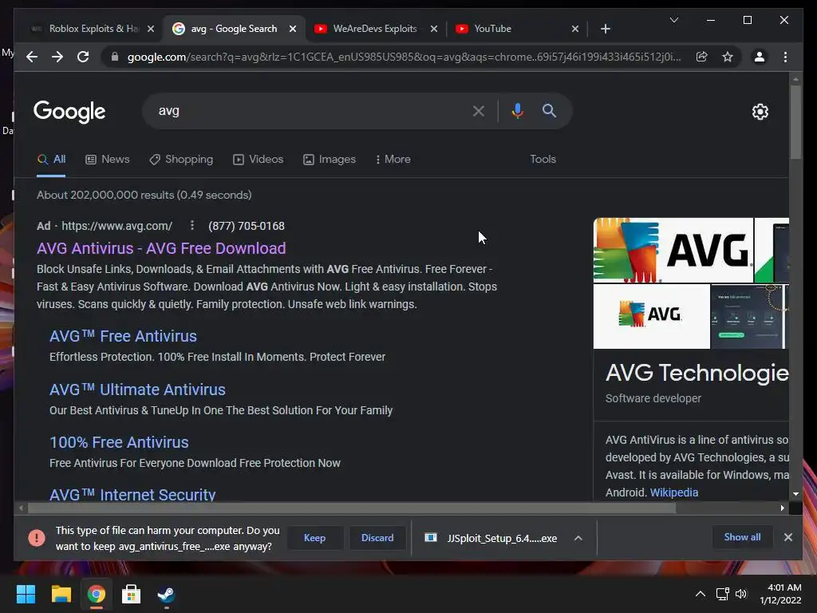This screenshot has width=817, height=613.
Task: Show all downloads
Action: pyautogui.click(x=742, y=537)
